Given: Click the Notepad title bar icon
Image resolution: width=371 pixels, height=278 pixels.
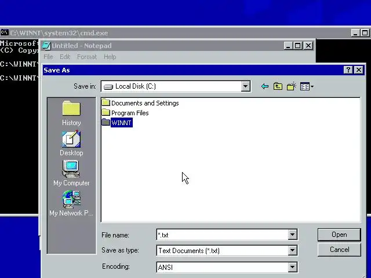Looking at the screenshot, I should [x=46, y=46].
